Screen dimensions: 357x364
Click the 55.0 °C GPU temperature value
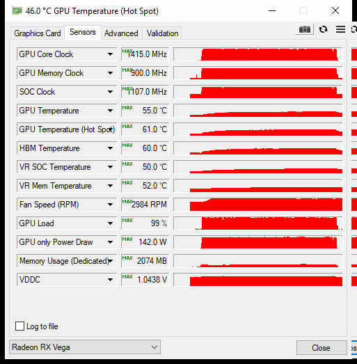tap(145, 111)
